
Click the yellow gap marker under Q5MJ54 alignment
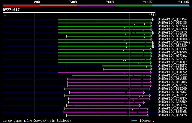(x=126, y=21)
